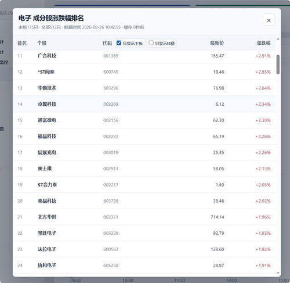Click change value +2.05%
Image resolution: width=290 pixels, height=283 pixels.
pyautogui.click(x=263, y=185)
